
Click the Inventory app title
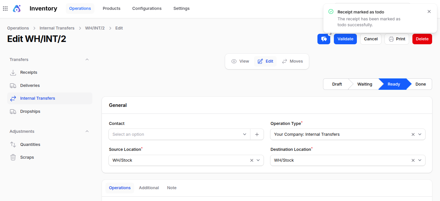pyautogui.click(x=43, y=9)
